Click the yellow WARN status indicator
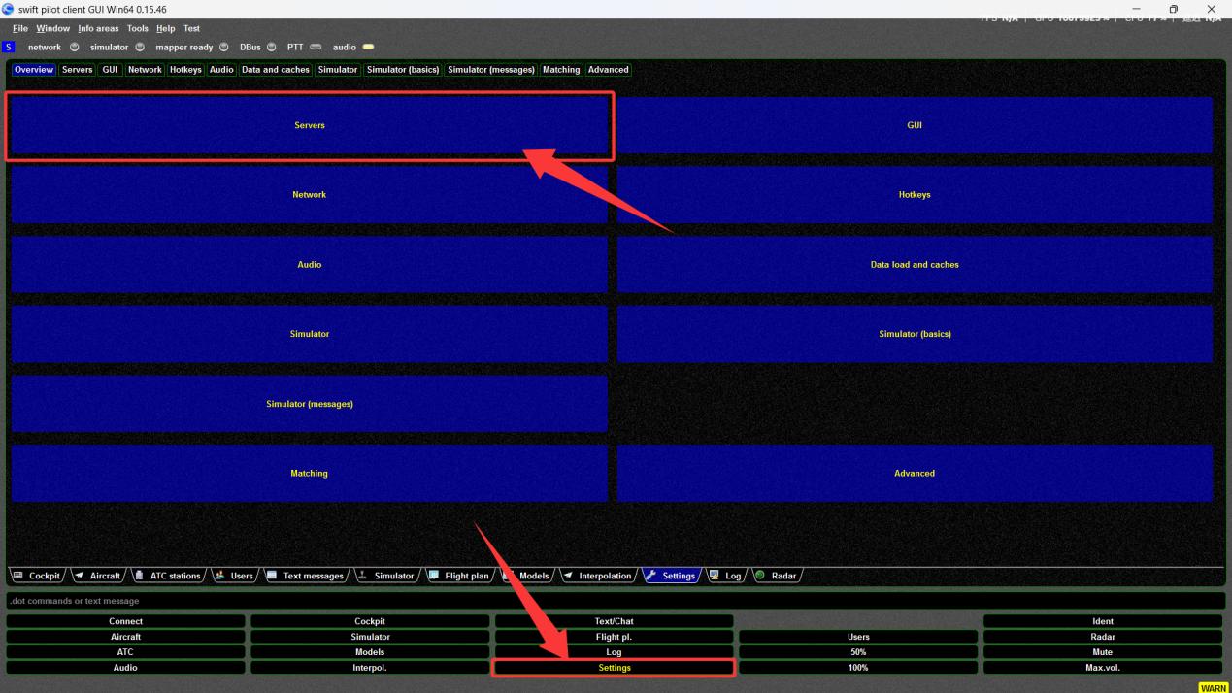Image resolution: width=1232 pixels, height=693 pixels. [x=1214, y=687]
